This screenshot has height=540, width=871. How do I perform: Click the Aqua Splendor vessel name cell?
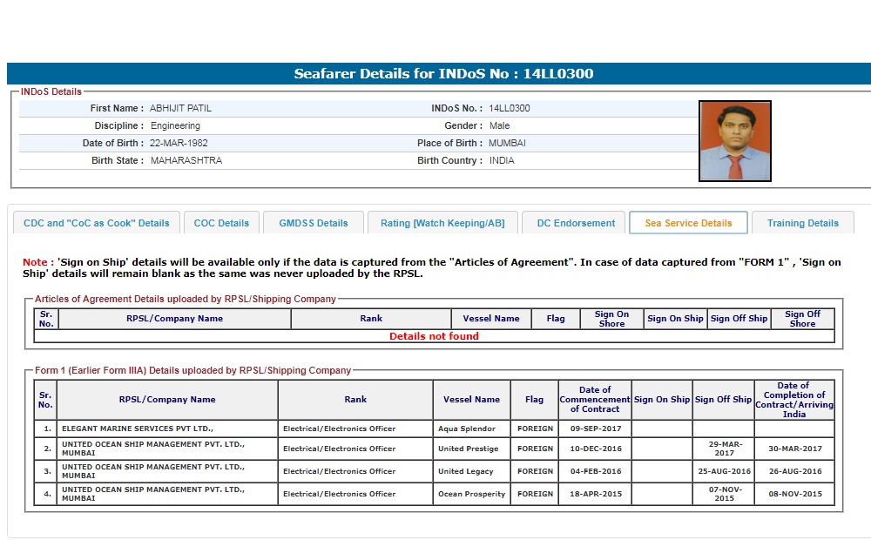(x=470, y=429)
